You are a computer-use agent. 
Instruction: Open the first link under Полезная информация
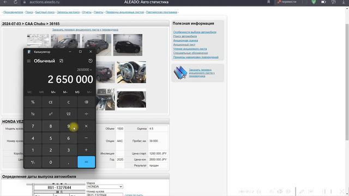point(195,32)
